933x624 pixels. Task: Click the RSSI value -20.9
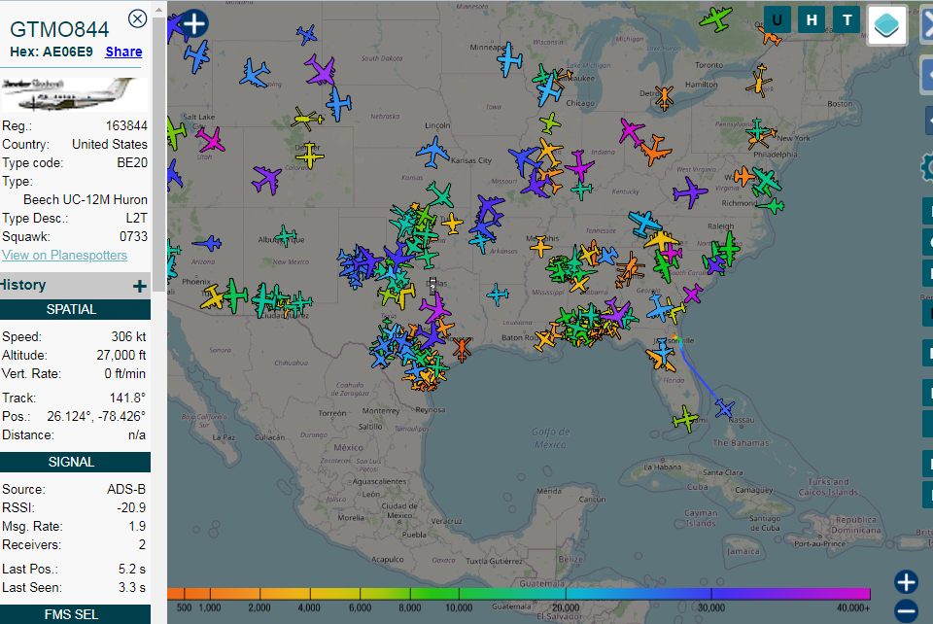click(x=131, y=508)
